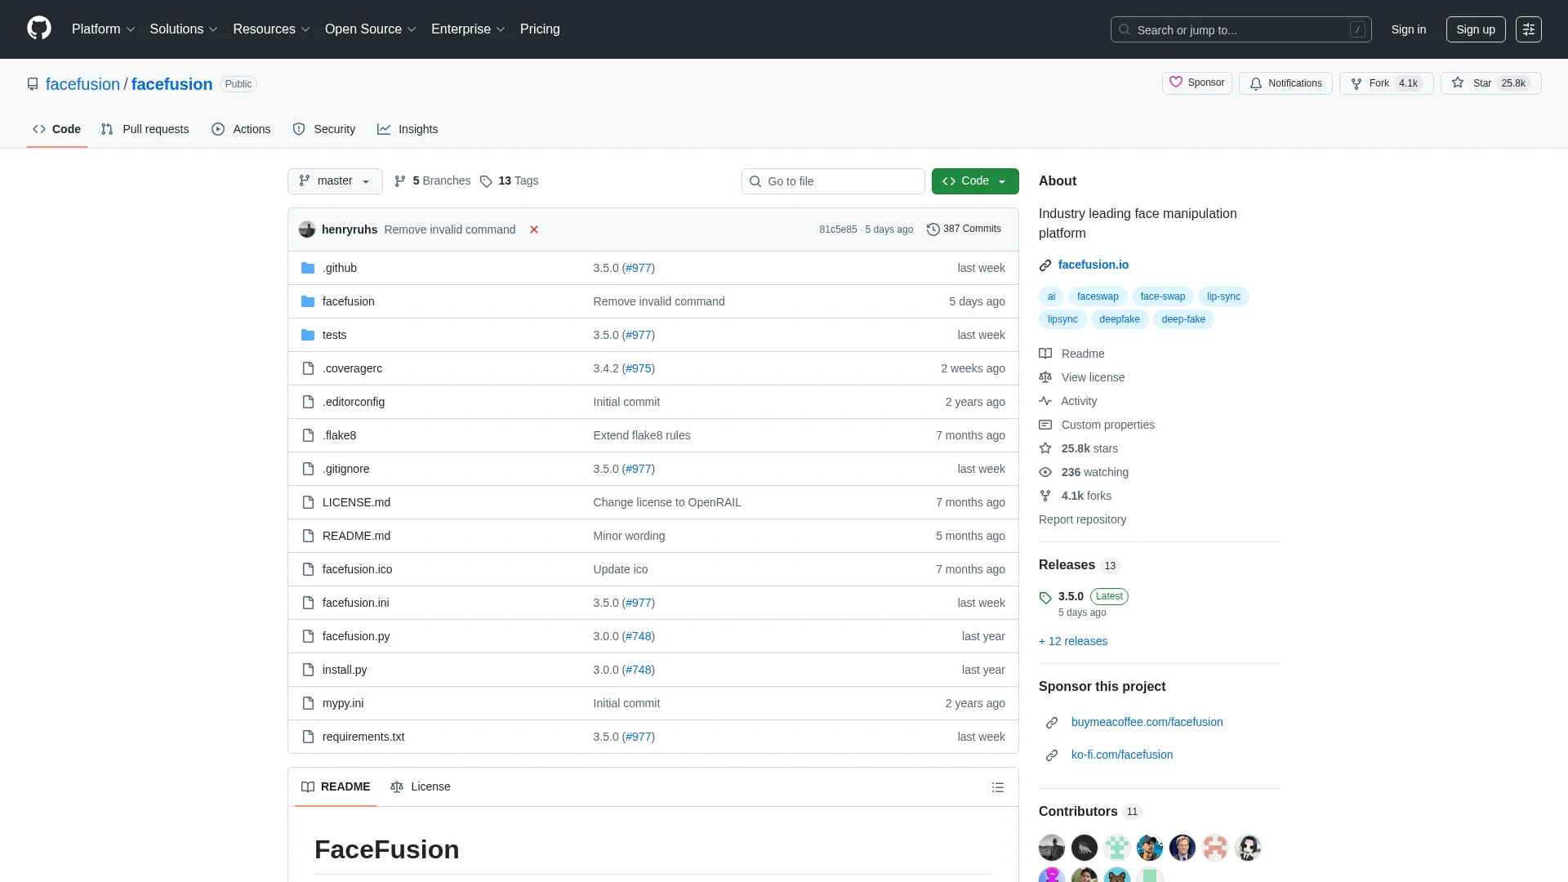Click the failed status red X icon
This screenshot has width=1568, height=882.
pos(534,229)
